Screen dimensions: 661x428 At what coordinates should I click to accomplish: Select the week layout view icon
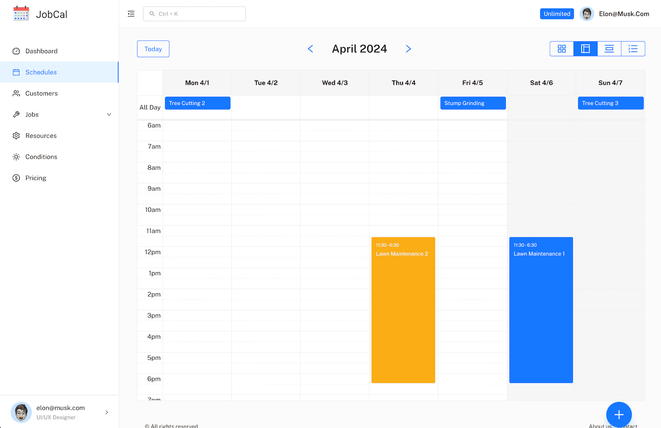pyautogui.click(x=585, y=49)
